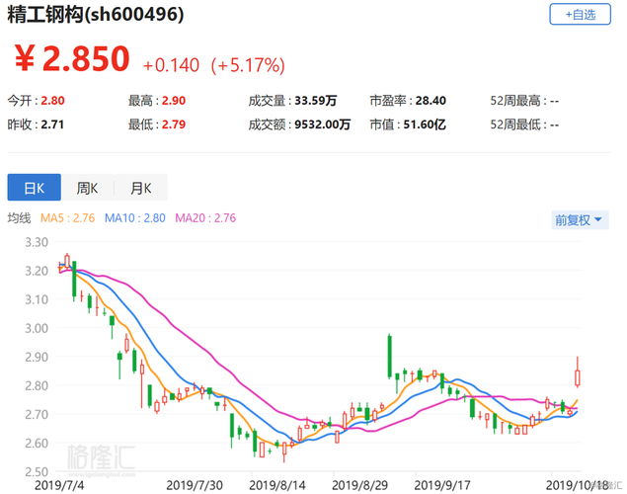Click the 市盈率 value 28.40
The image size is (627, 494).
coord(431,101)
